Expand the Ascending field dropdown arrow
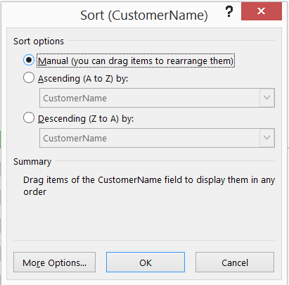The width and height of the screenshot is (289, 285). click(267, 98)
